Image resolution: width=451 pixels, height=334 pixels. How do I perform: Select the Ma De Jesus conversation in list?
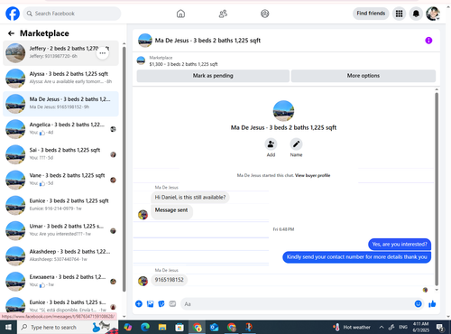click(x=60, y=104)
